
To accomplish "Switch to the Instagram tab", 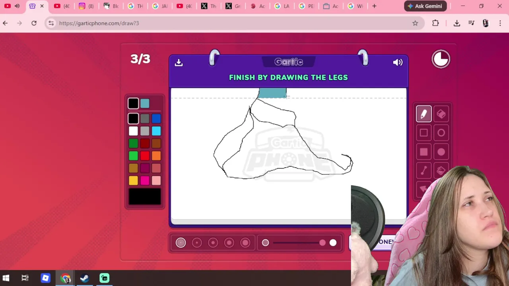I will pos(86,6).
